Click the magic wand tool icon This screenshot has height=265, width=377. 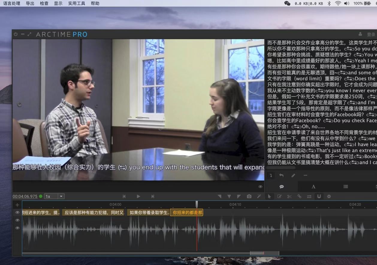[x=259, y=196]
